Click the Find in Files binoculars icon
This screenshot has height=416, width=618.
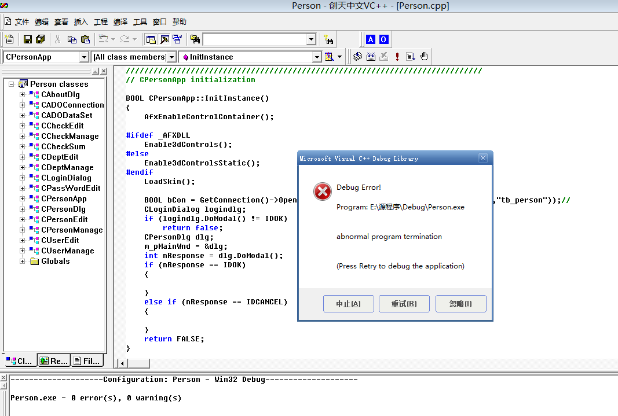coord(195,39)
